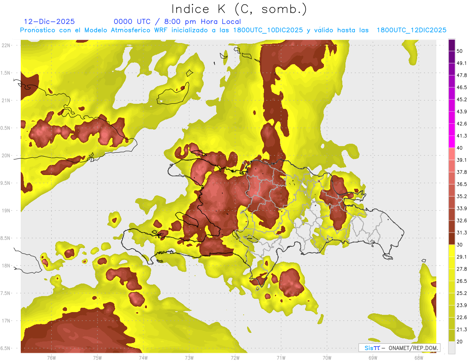Click the "70W" longitude label
This screenshot has height=363, width=470.
click(327, 358)
